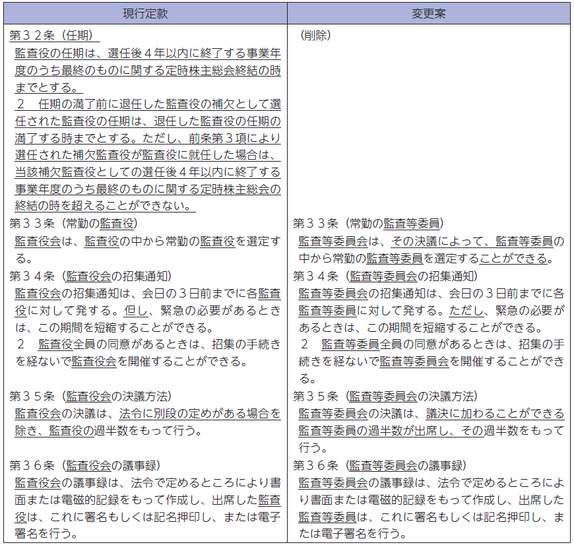Screen dimensions: 574x547
Task: Click the line 監査役会は、監査役の中から常勤の
Action: [148, 241]
